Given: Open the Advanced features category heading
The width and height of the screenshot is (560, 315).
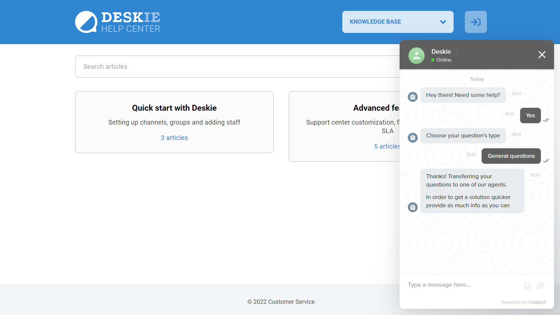Looking at the screenshot, I should 377,108.
